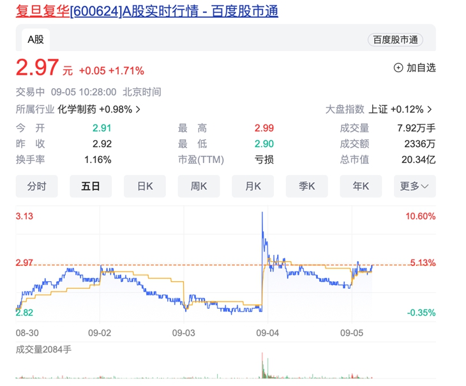Click the 09-04 date axis label
Image resolution: width=466 pixels, height=386 pixels.
click(x=267, y=333)
